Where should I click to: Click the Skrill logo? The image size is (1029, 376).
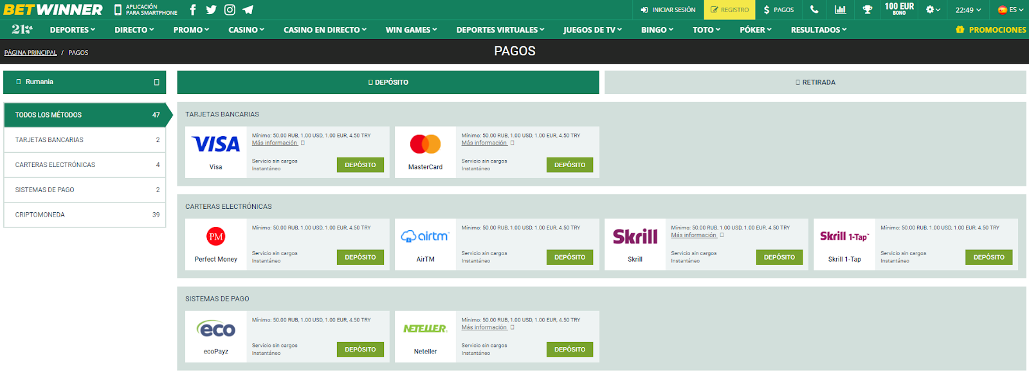(635, 237)
